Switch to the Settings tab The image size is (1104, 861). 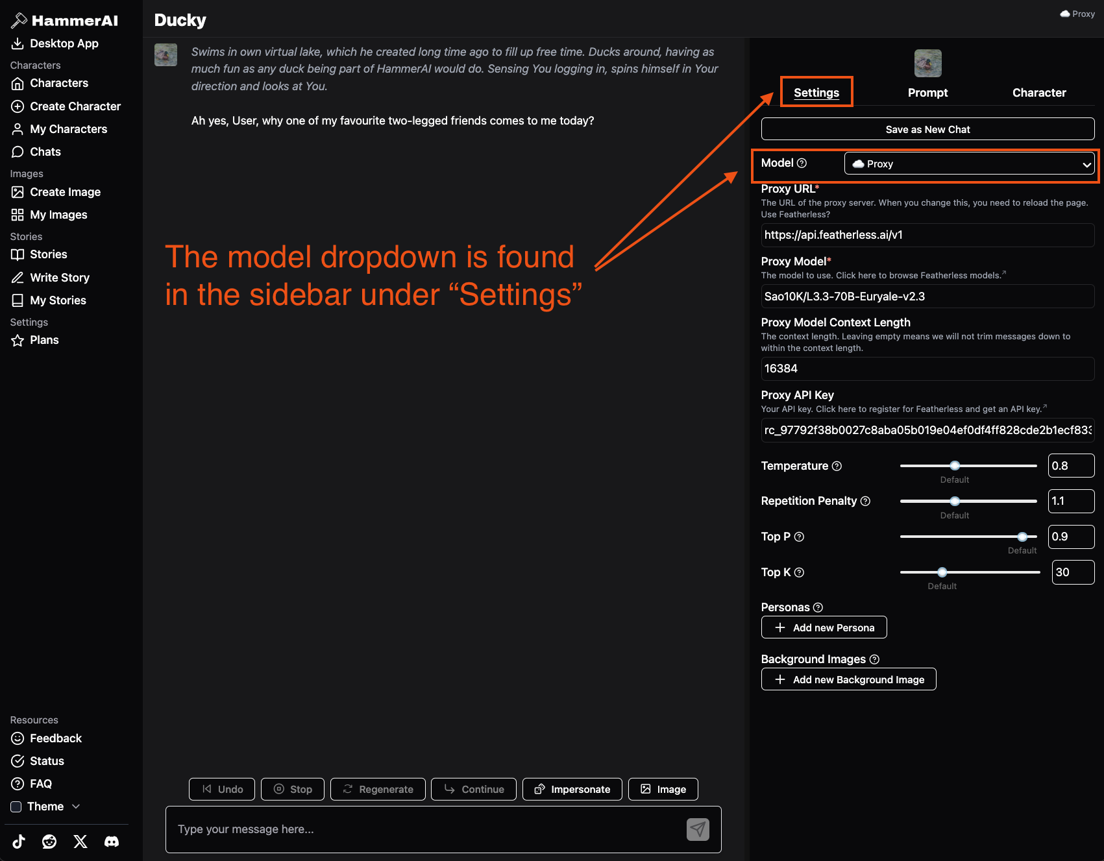point(816,93)
